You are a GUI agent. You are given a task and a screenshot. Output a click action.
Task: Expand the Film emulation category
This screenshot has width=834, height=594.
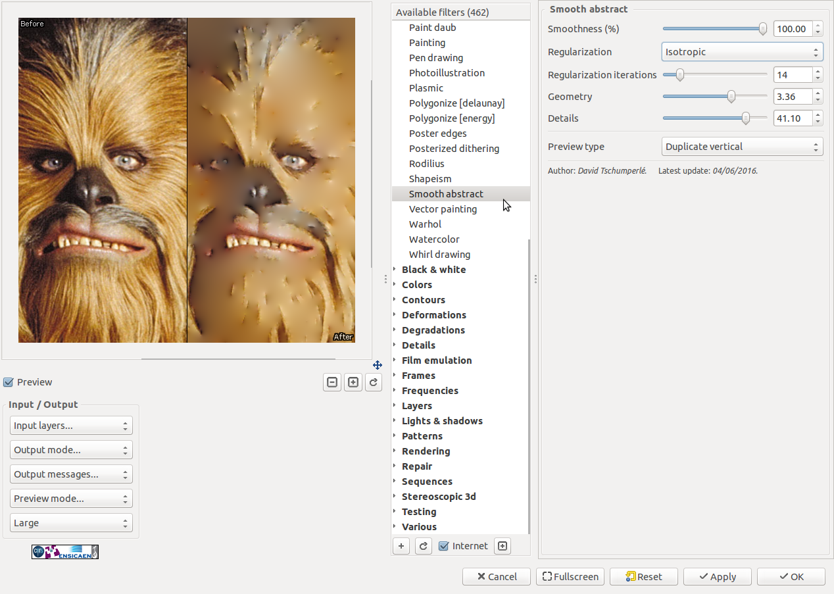pyautogui.click(x=437, y=360)
